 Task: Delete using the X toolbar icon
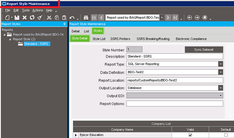24,17
